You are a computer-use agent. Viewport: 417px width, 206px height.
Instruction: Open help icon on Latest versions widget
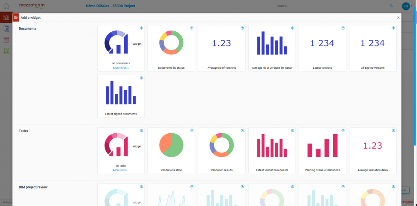343,28
